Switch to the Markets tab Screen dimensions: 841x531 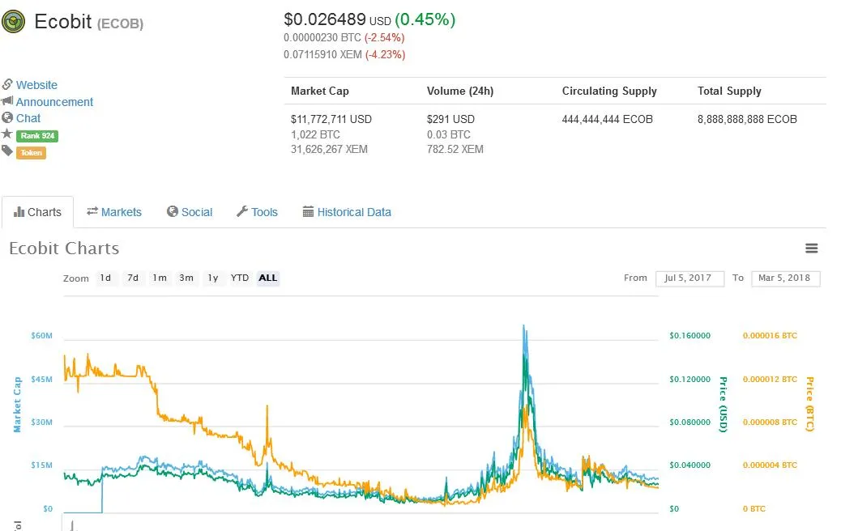tap(114, 212)
